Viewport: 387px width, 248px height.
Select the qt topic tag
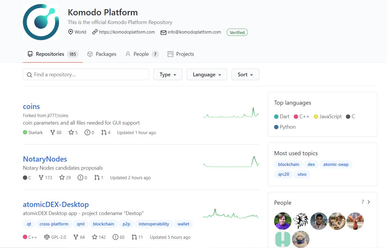coord(29,224)
